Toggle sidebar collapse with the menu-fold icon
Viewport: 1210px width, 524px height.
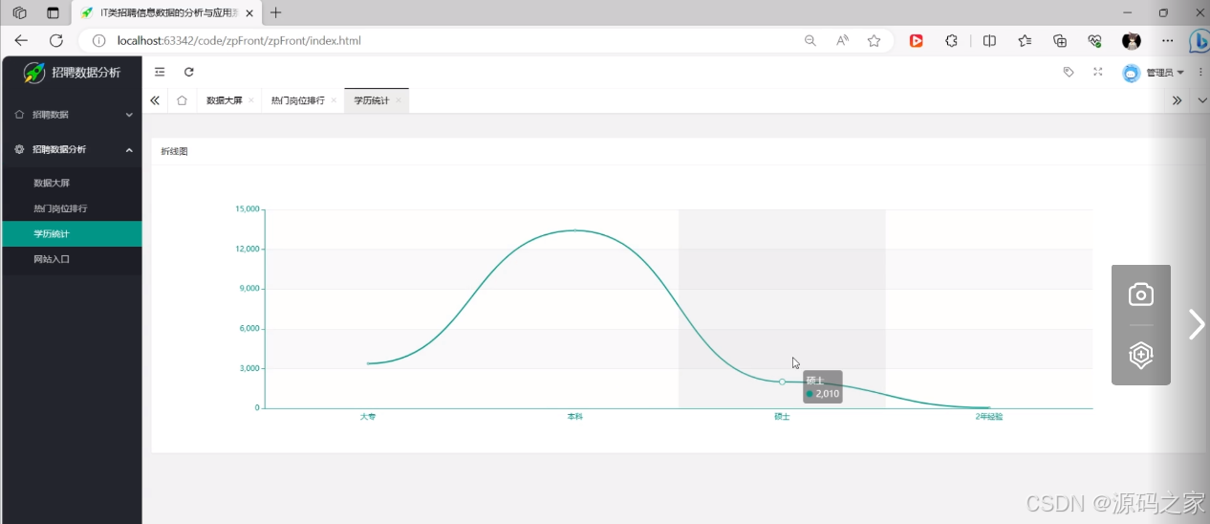click(160, 72)
